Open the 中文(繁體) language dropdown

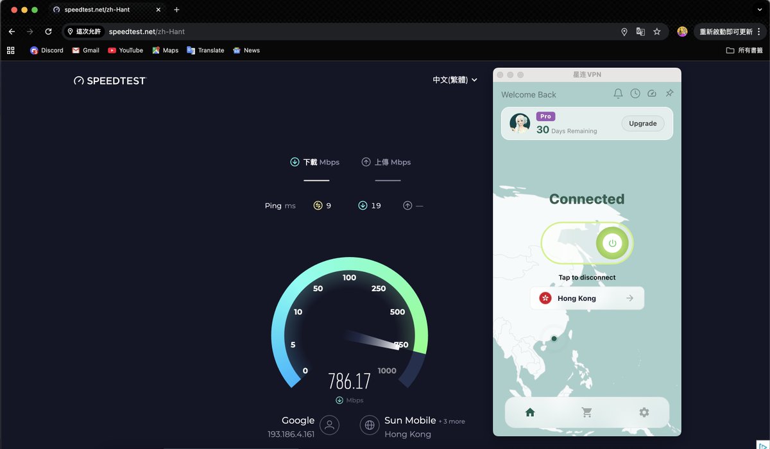(455, 80)
